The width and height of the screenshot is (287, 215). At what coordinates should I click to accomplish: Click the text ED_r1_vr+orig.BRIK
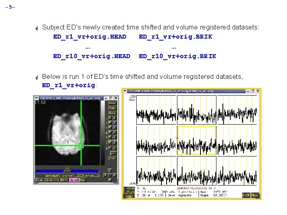coord(175,37)
